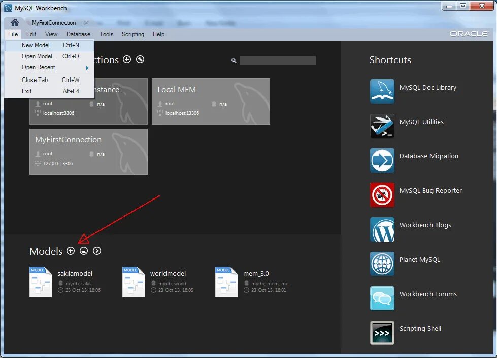Open the View menu
This screenshot has height=358, width=497.
click(51, 34)
